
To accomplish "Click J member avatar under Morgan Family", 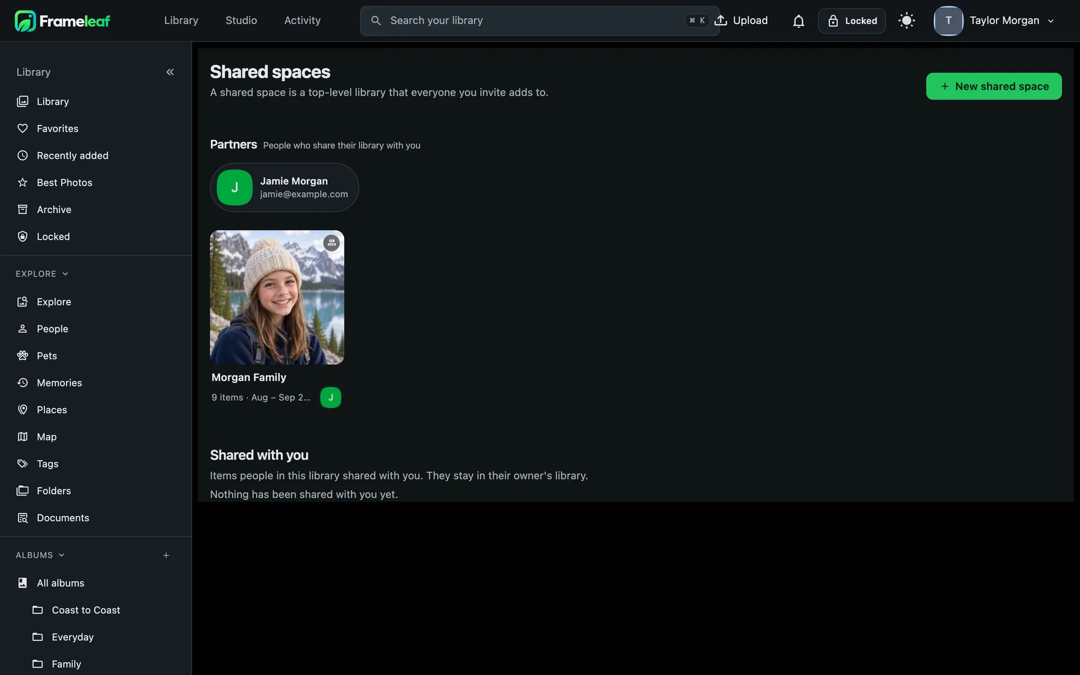I will (x=330, y=397).
